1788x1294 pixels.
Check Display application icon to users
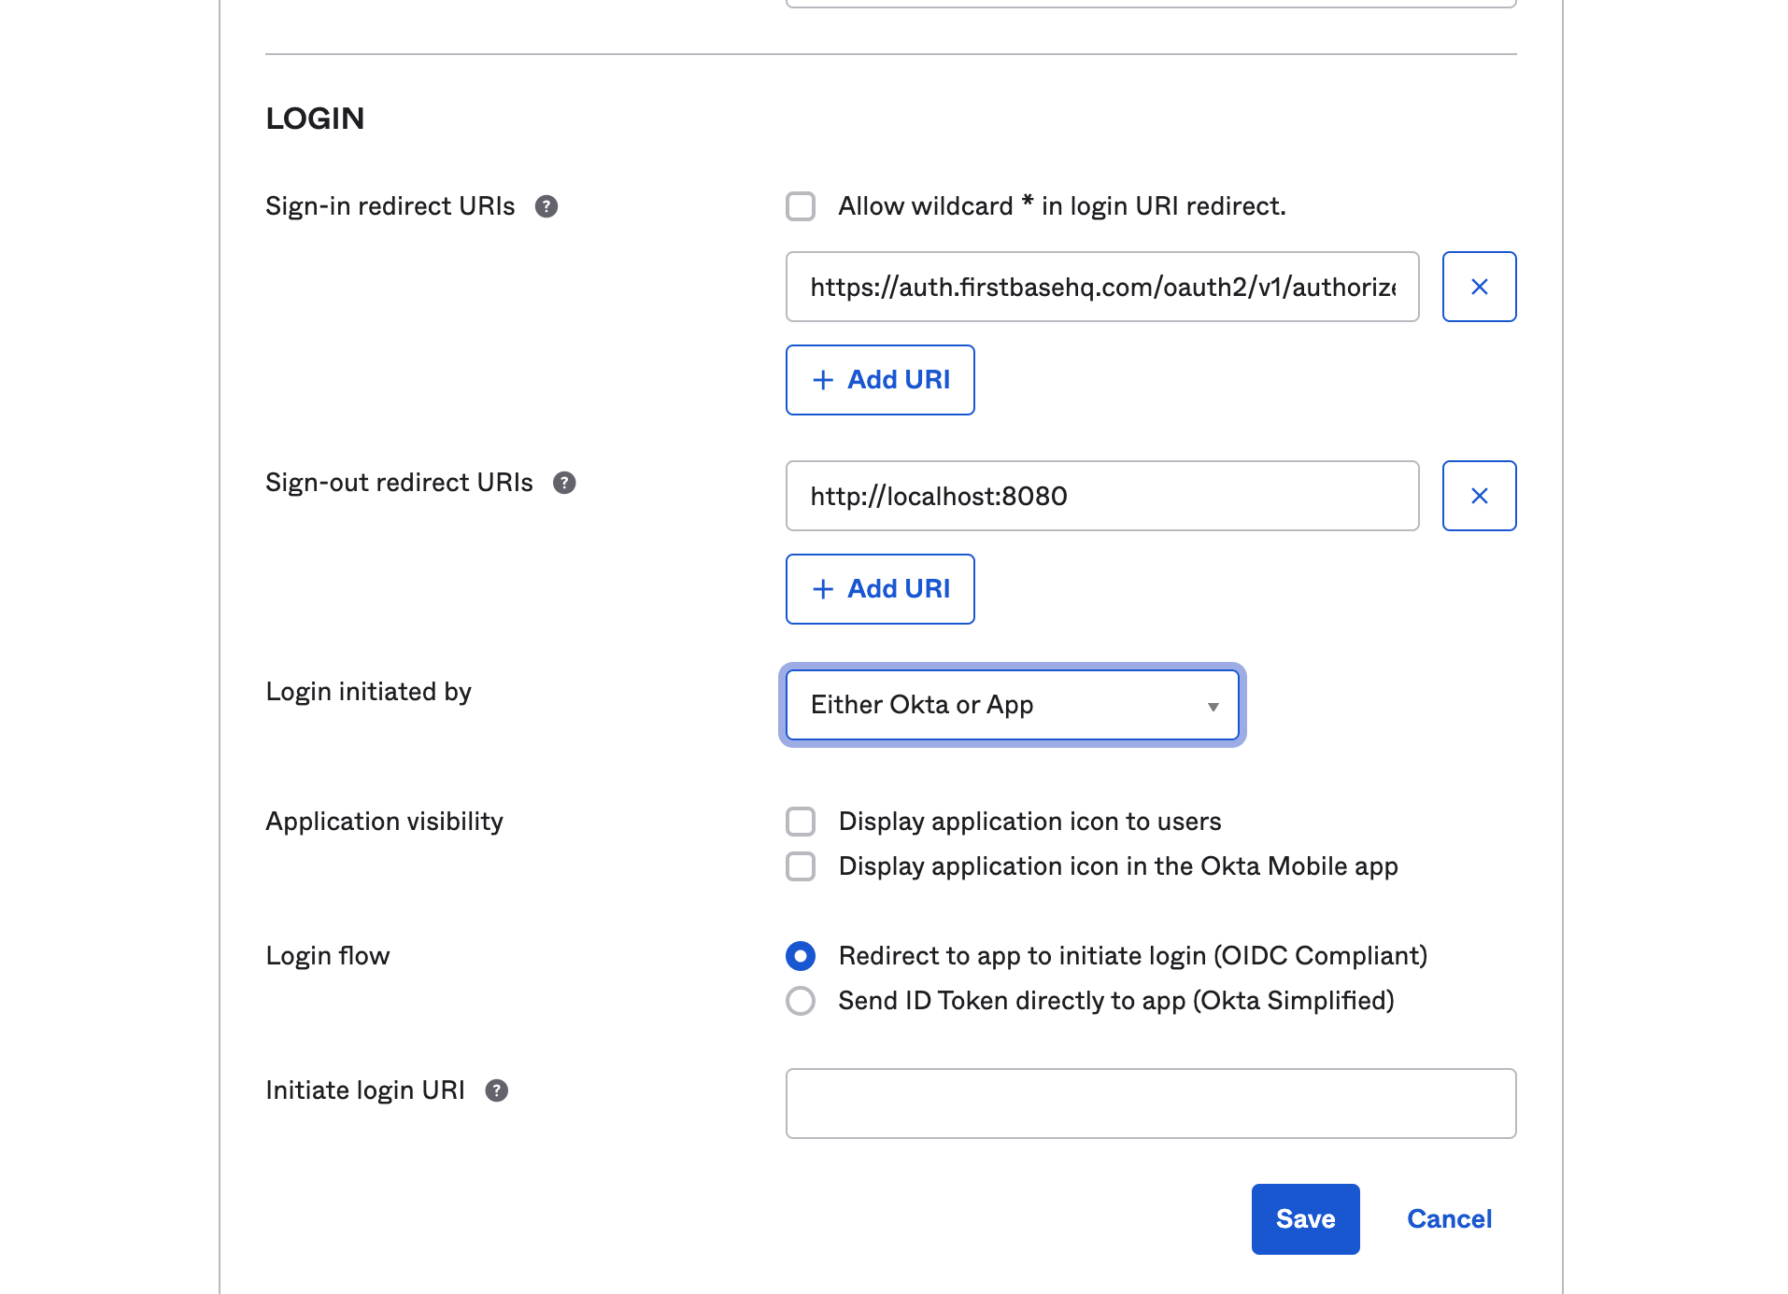(801, 822)
